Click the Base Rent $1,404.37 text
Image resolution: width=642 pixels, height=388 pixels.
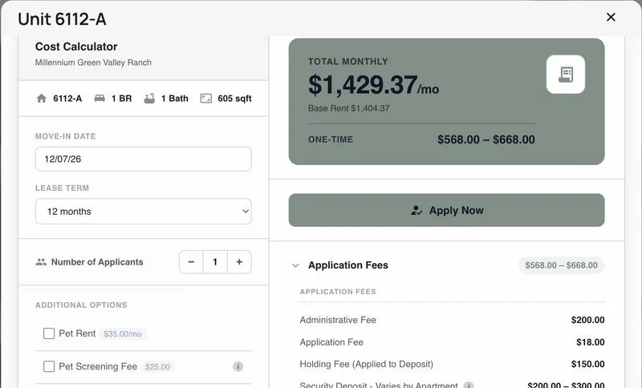tap(349, 108)
